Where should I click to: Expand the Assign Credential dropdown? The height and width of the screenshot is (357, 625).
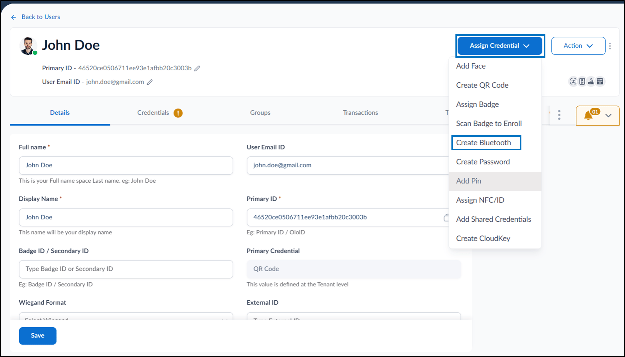(x=500, y=46)
